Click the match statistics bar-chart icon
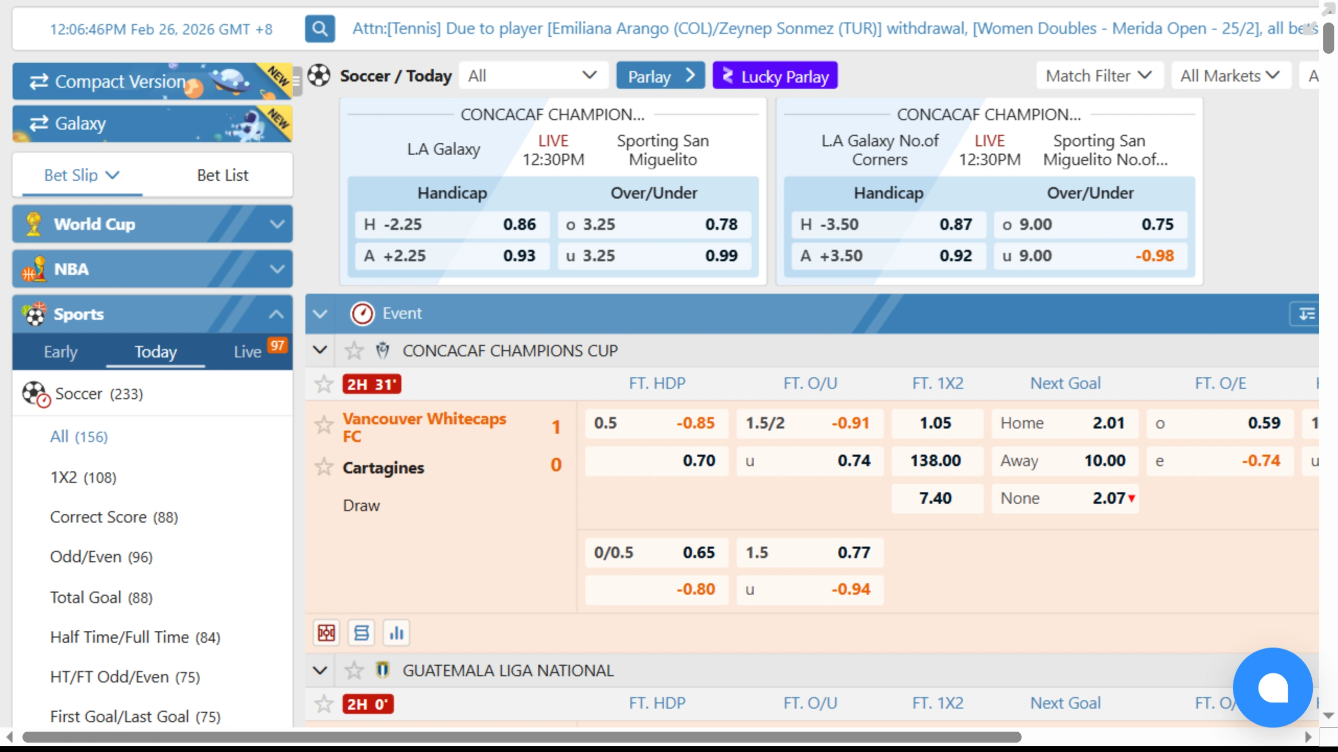 pos(396,633)
